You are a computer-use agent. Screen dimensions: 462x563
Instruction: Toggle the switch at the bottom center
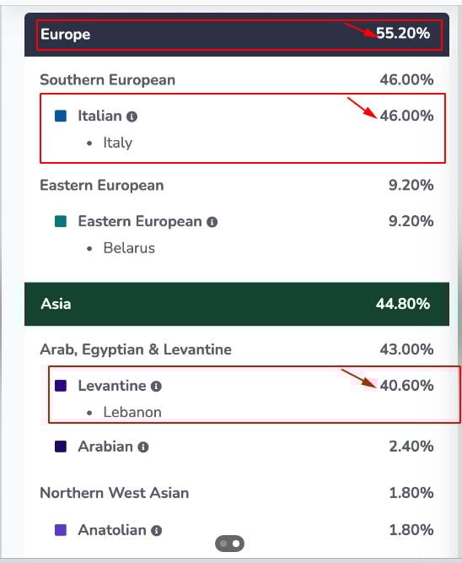229,544
